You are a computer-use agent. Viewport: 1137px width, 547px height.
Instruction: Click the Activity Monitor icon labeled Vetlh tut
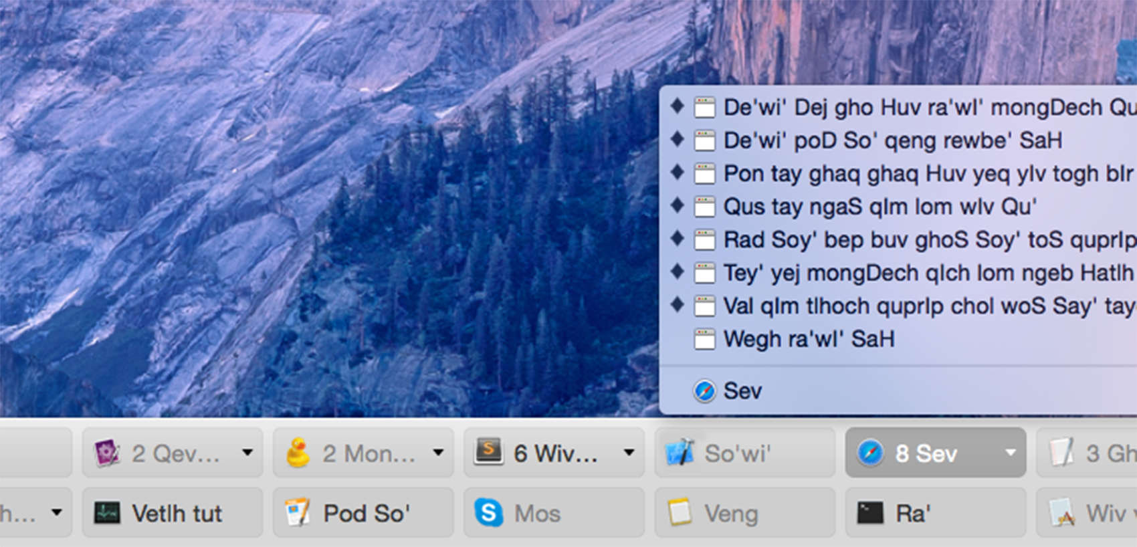[107, 513]
